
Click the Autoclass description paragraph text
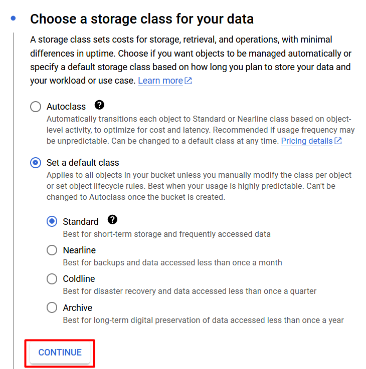tap(201, 130)
